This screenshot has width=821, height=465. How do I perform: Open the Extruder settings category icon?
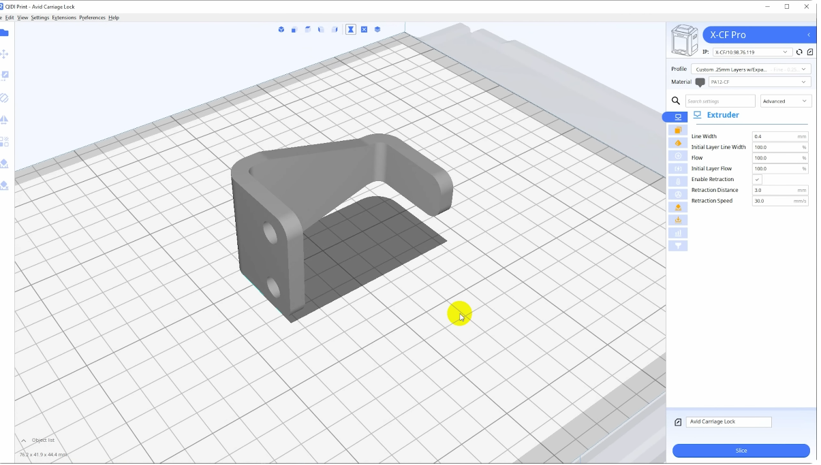tap(677, 117)
